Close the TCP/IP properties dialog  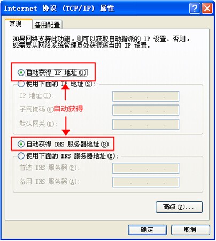[207, 8]
